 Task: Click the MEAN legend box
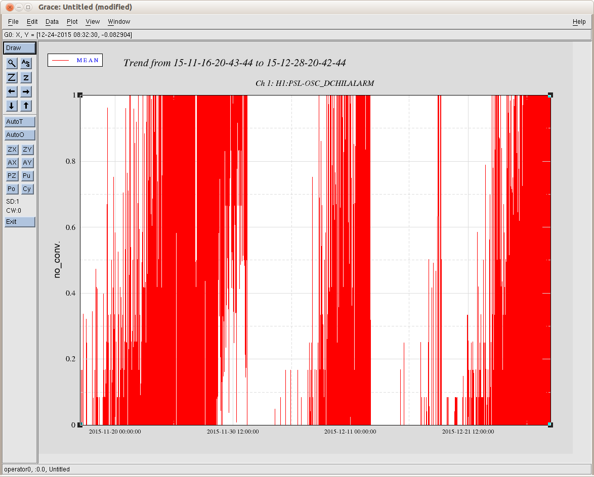point(75,60)
